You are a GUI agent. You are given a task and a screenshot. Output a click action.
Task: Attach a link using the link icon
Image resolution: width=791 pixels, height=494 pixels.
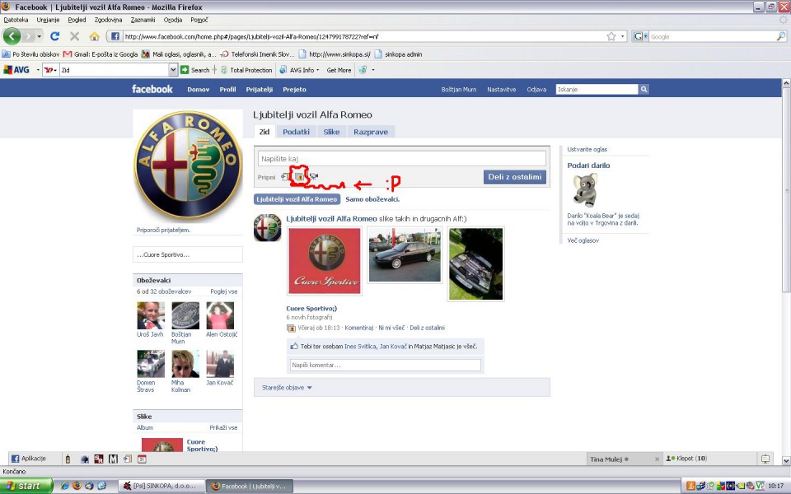(x=286, y=177)
